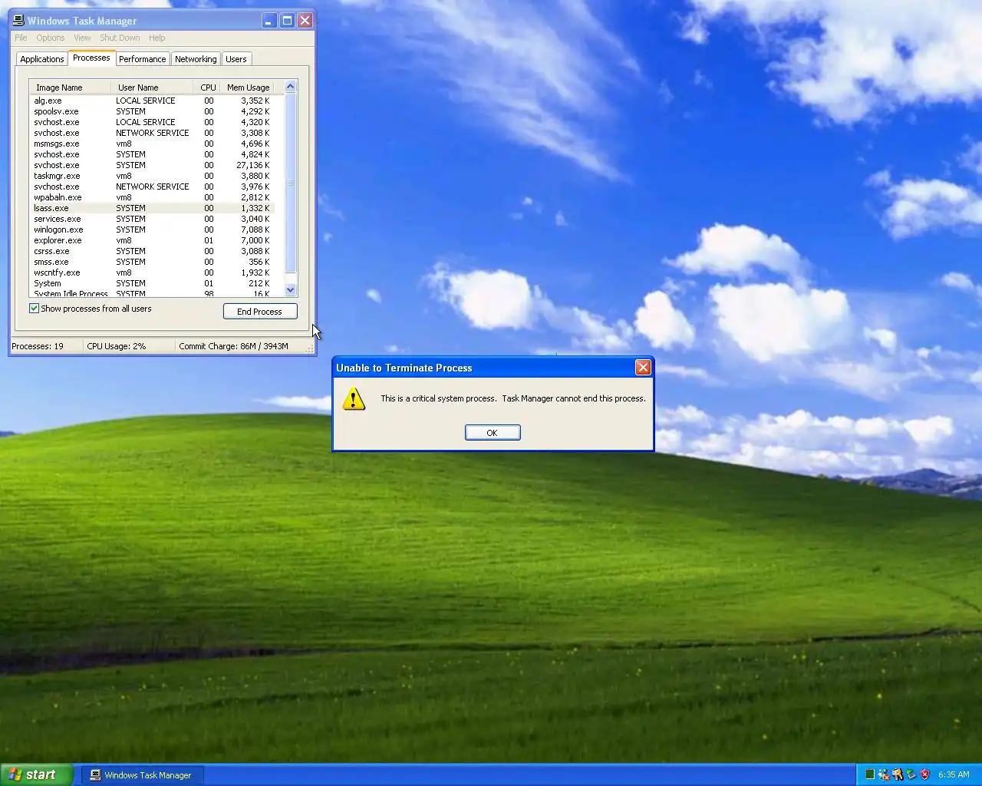Select svchost.exe using 27,136 K

[152, 165]
